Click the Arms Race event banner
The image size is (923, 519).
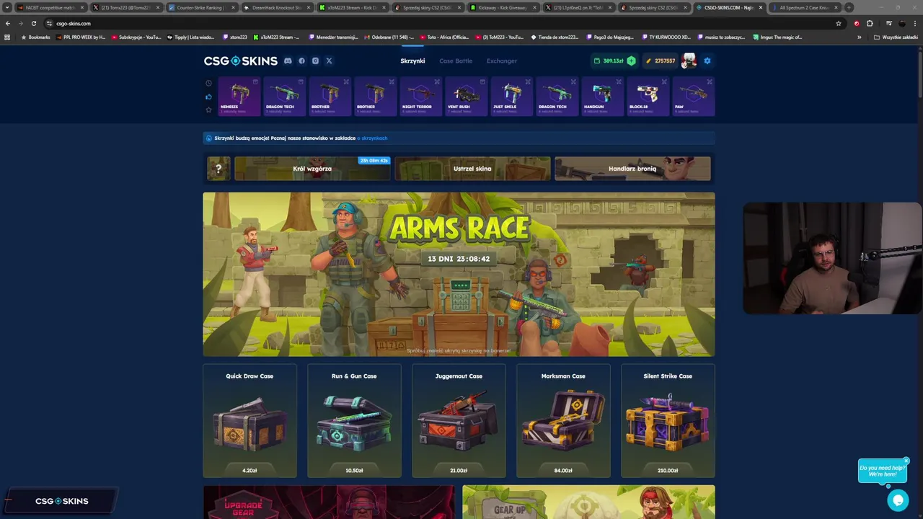pyautogui.click(x=459, y=274)
